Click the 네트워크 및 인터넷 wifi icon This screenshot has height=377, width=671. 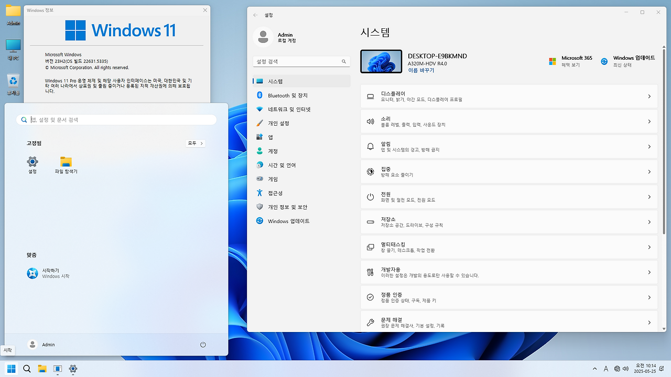click(x=259, y=109)
